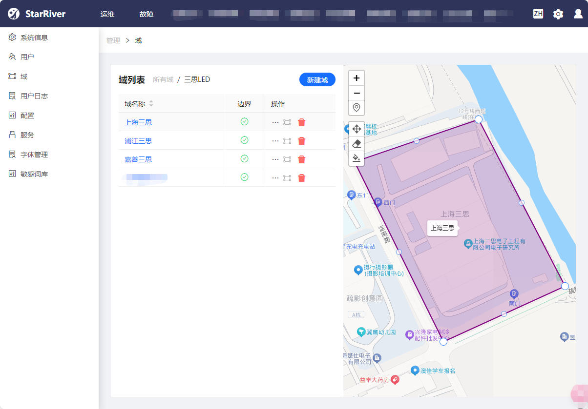
Task: Click boundary check icon for 浦江三思
Action: [245, 140]
